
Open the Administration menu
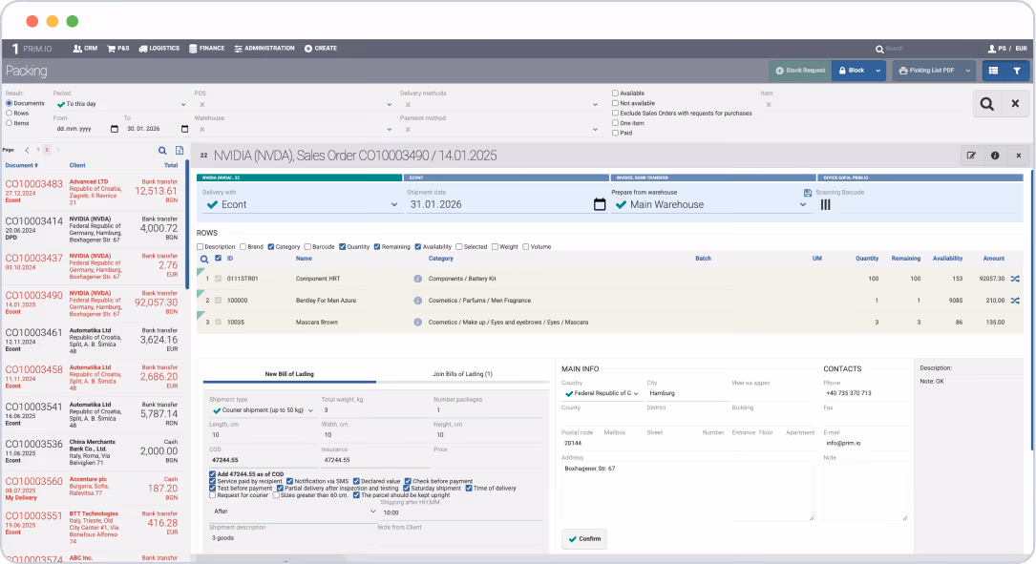click(x=264, y=49)
